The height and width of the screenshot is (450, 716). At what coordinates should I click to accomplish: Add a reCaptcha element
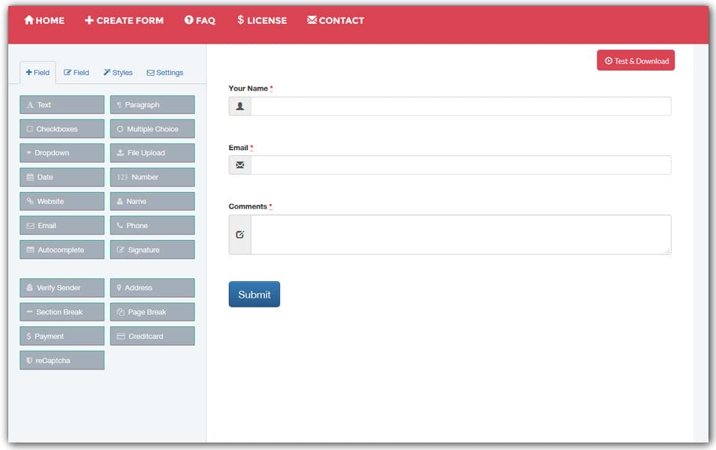[x=62, y=360]
